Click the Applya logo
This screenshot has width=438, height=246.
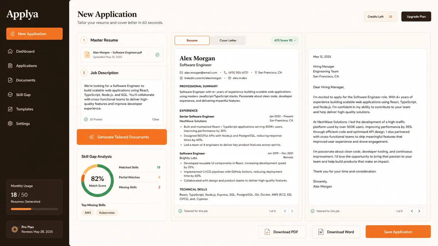point(22,15)
